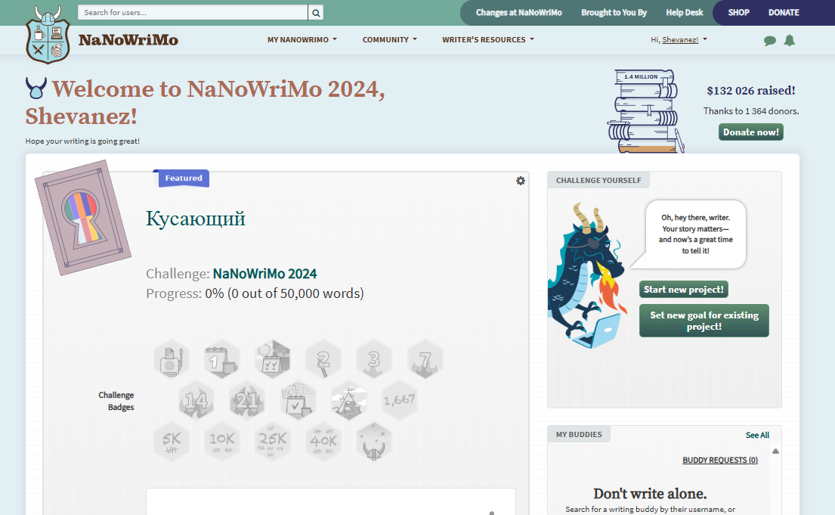The width and height of the screenshot is (835, 515).
Task: Click the Challenge Yourself panel heading
Action: 598,180
